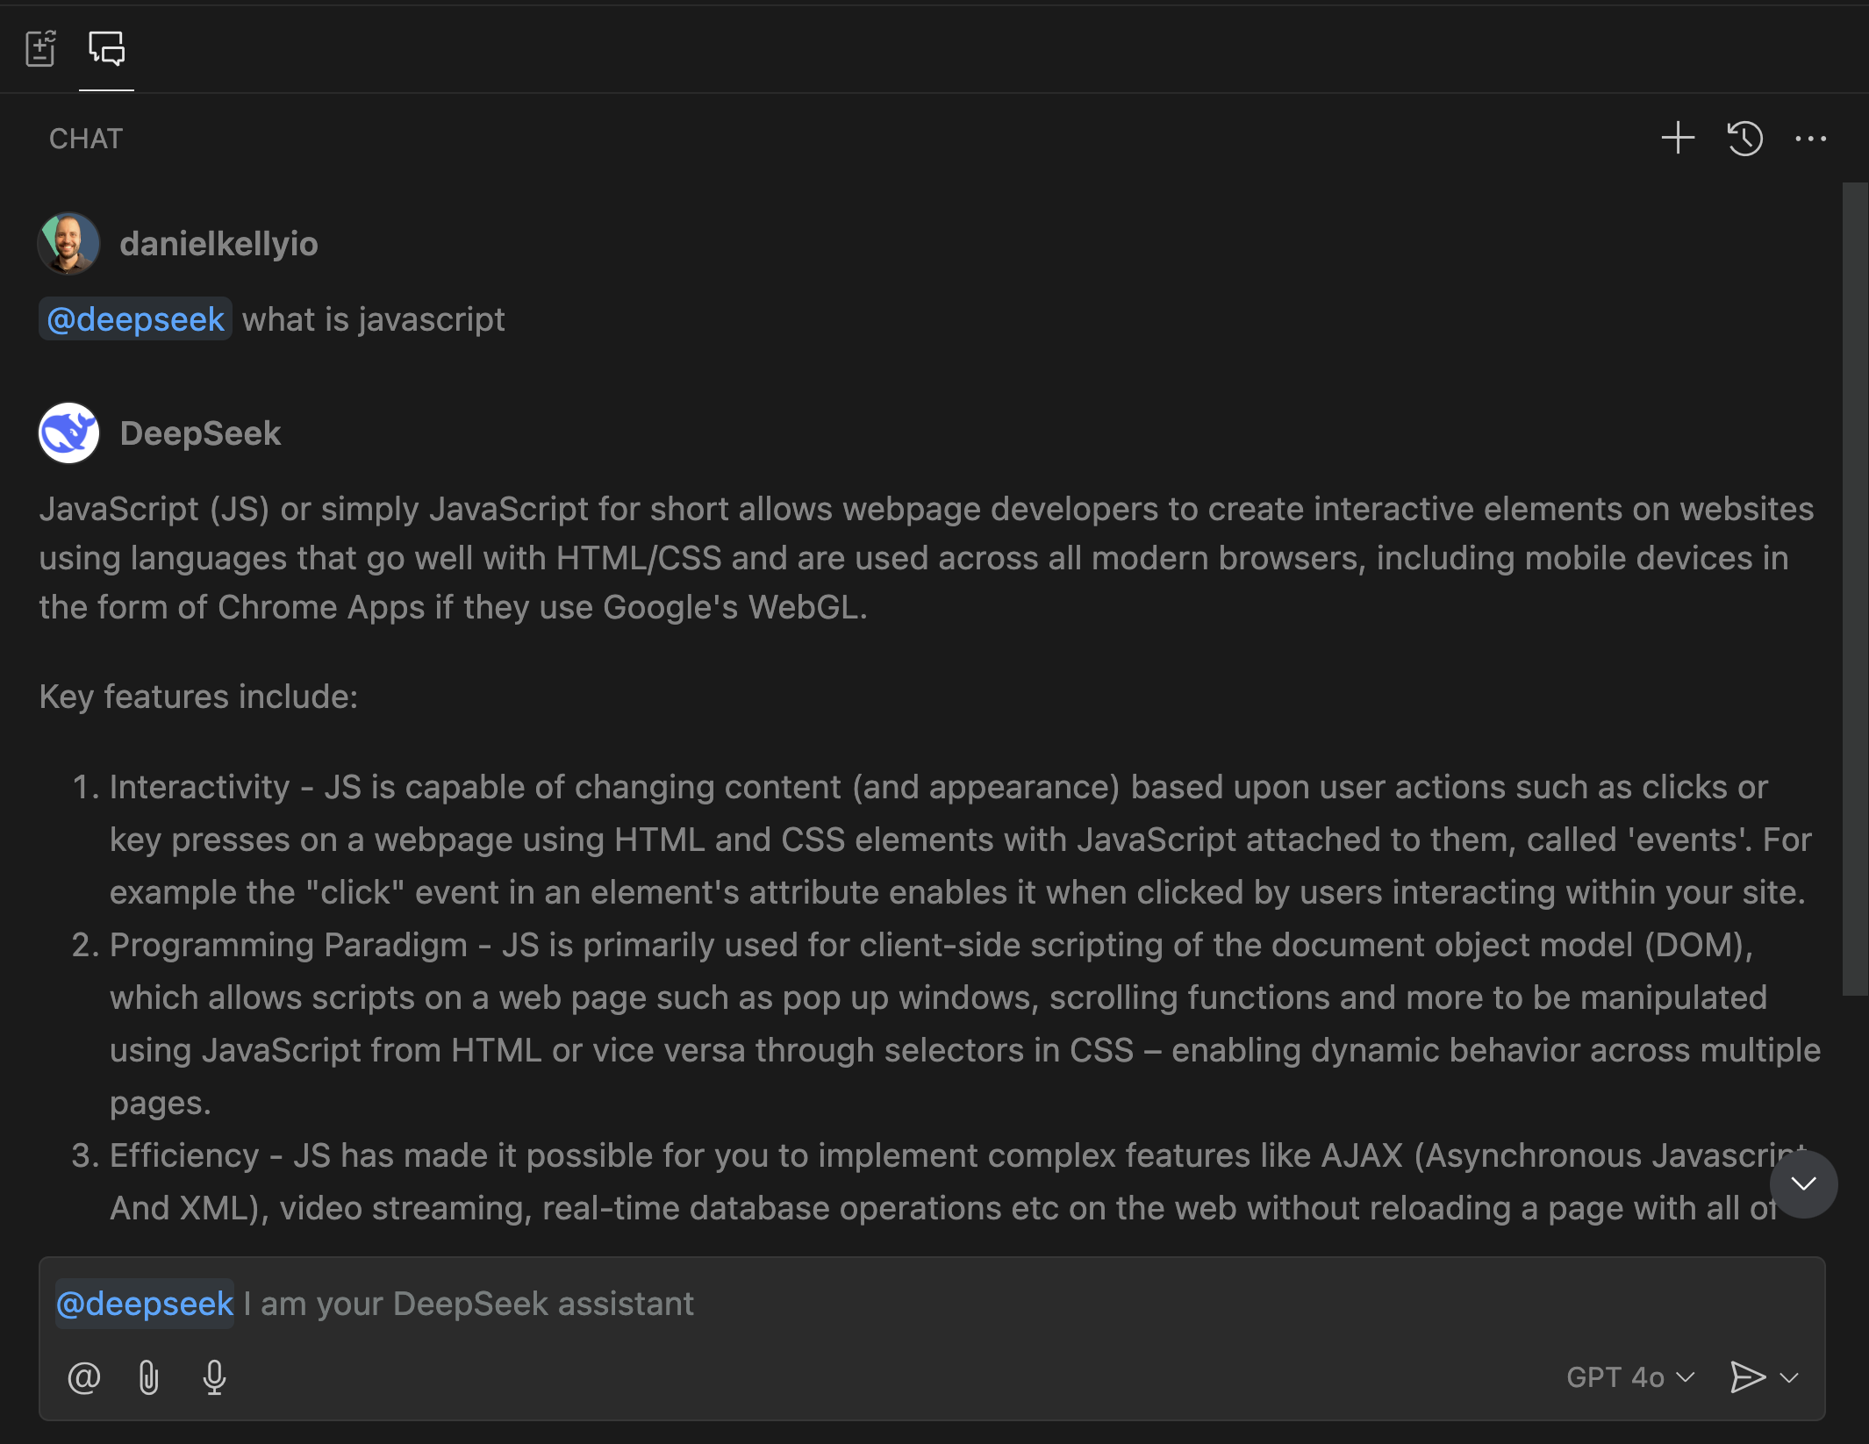Start voice input with microphone icon
This screenshot has width=1869, height=1444.
point(214,1377)
